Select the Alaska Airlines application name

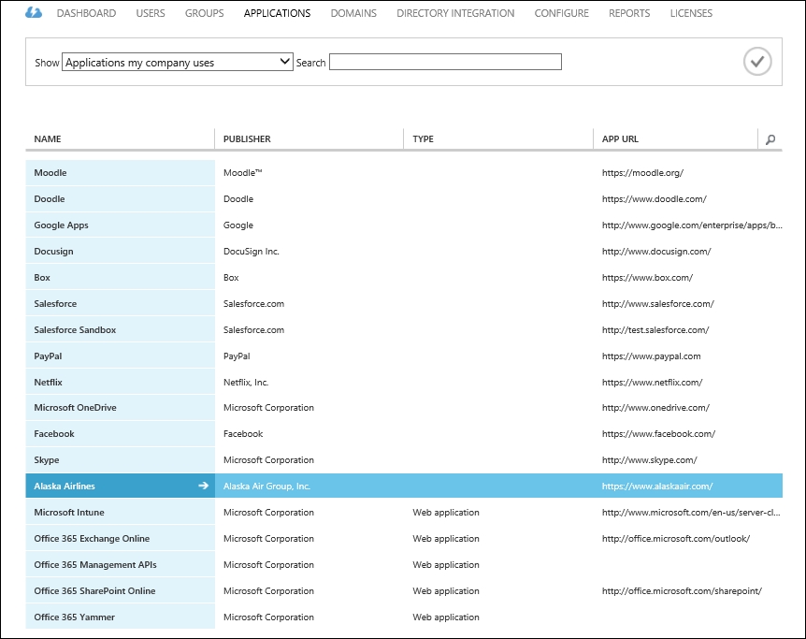pos(65,487)
